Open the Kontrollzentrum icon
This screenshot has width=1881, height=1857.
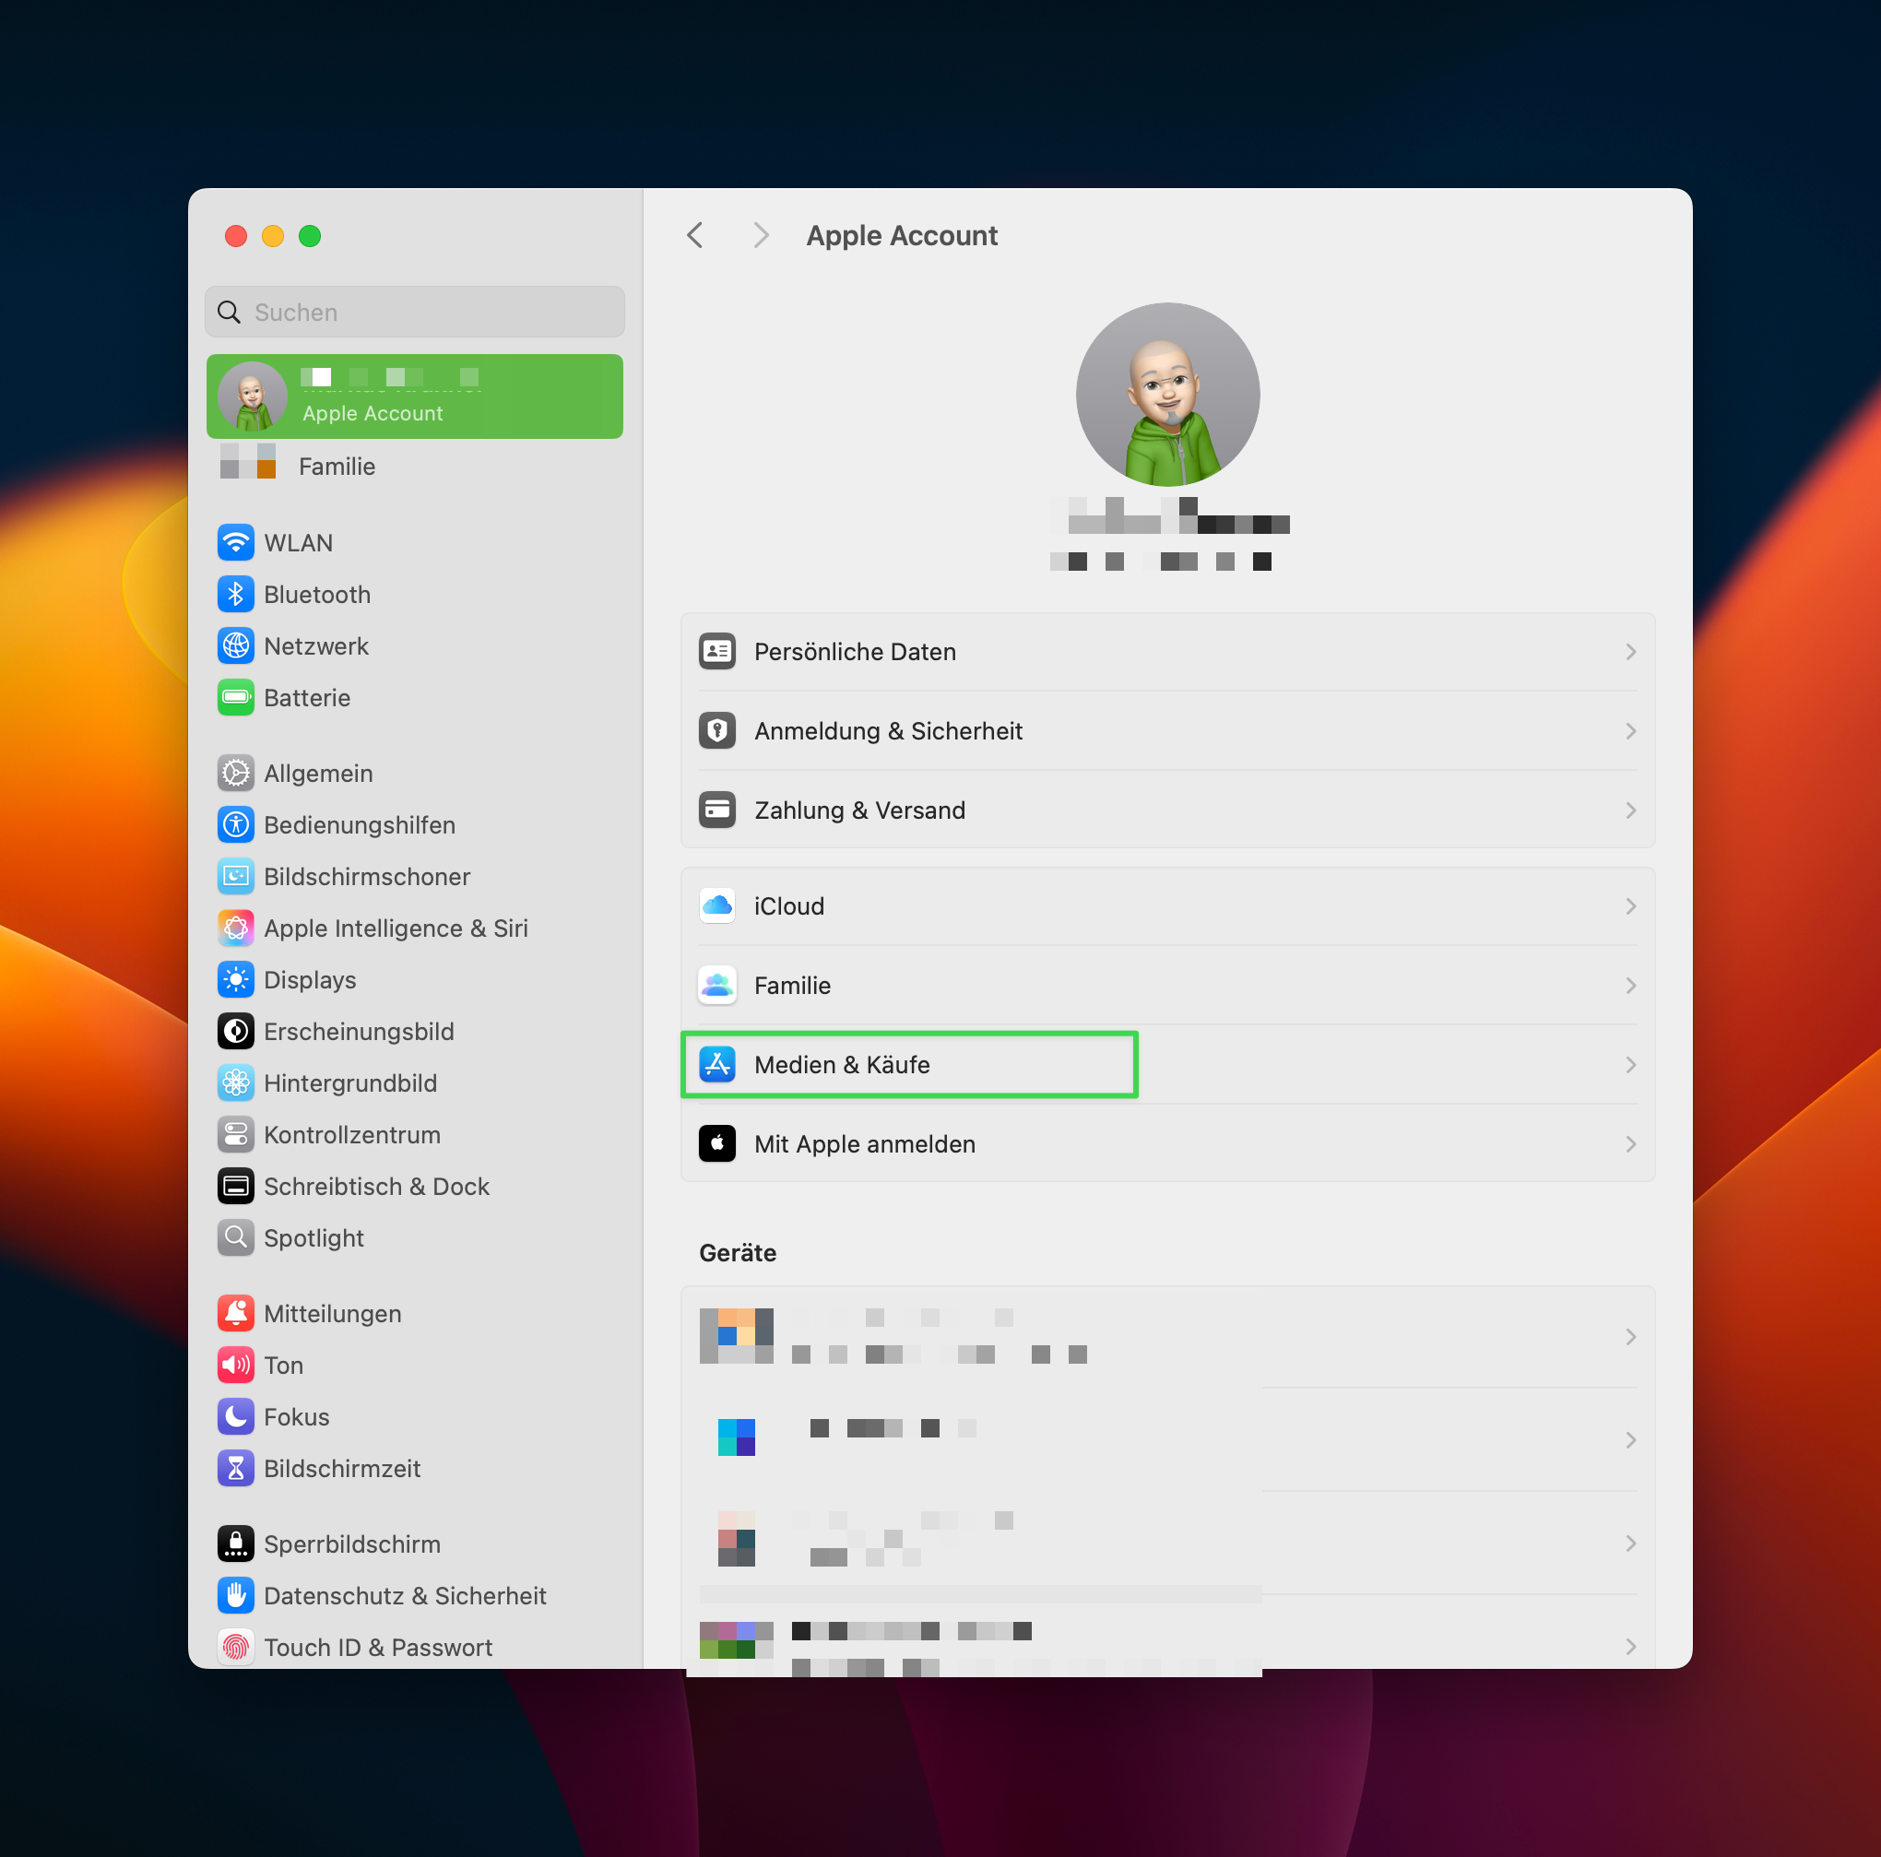pyautogui.click(x=236, y=1134)
